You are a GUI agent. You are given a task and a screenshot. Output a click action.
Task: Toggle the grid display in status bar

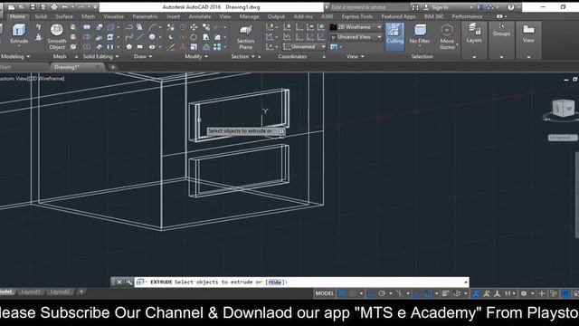(x=342, y=293)
